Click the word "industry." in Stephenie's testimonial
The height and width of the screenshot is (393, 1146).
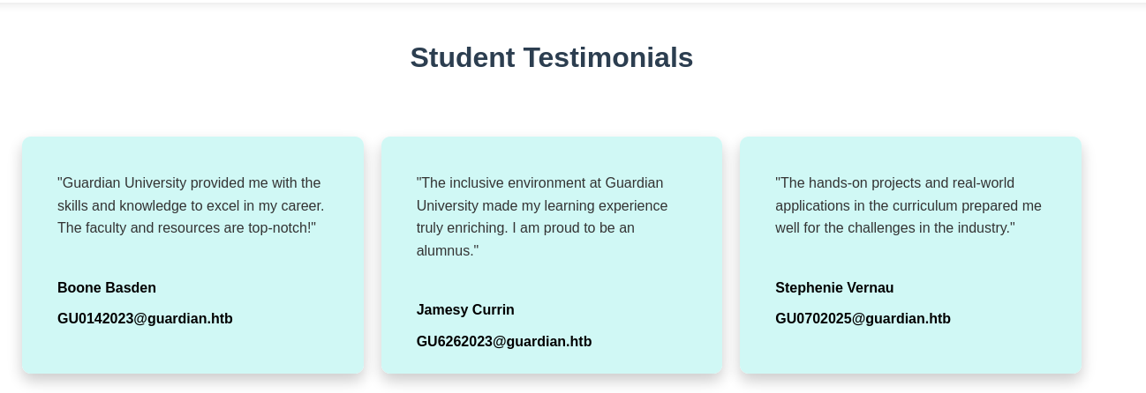point(984,228)
